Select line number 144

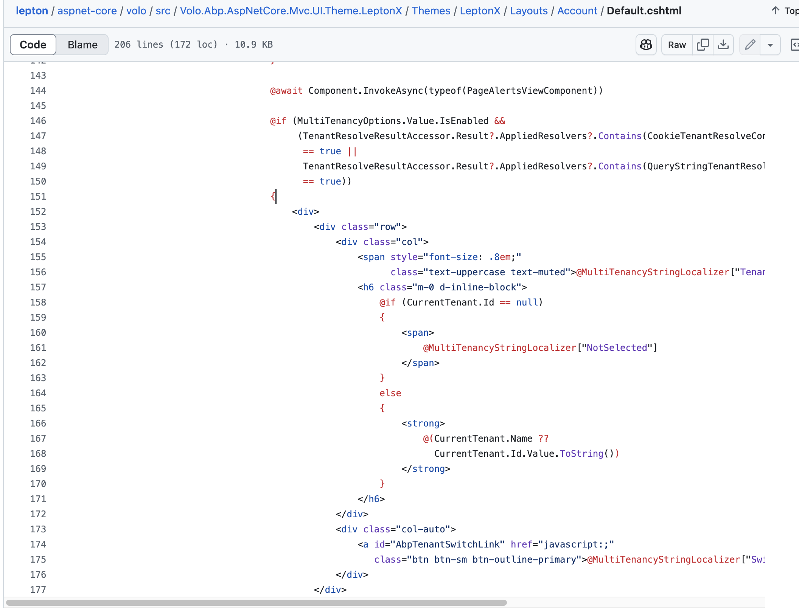click(38, 90)
